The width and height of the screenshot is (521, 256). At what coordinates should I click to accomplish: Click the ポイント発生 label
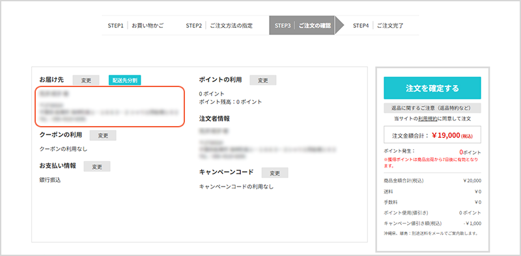399,151
